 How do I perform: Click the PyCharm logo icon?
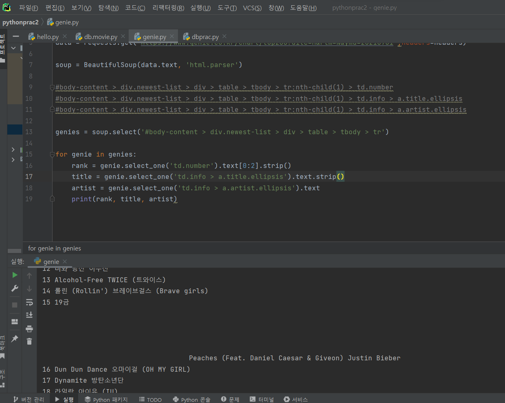pyautogui.click(x=7, y=7)
